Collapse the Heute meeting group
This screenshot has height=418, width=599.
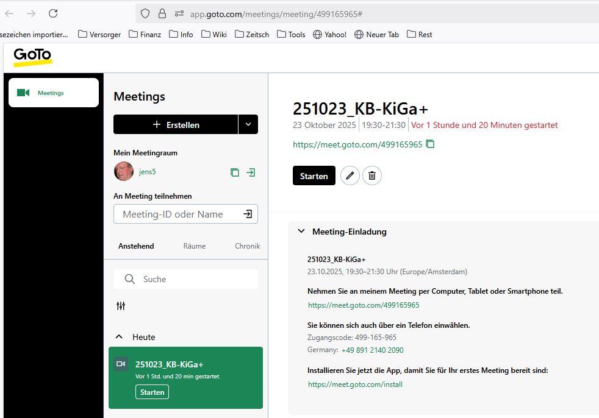[120, 337]
